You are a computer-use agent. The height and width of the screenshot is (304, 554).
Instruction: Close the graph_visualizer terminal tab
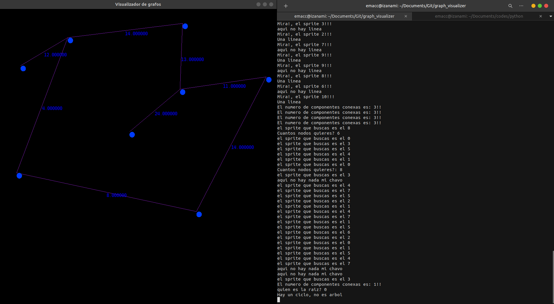406,16
